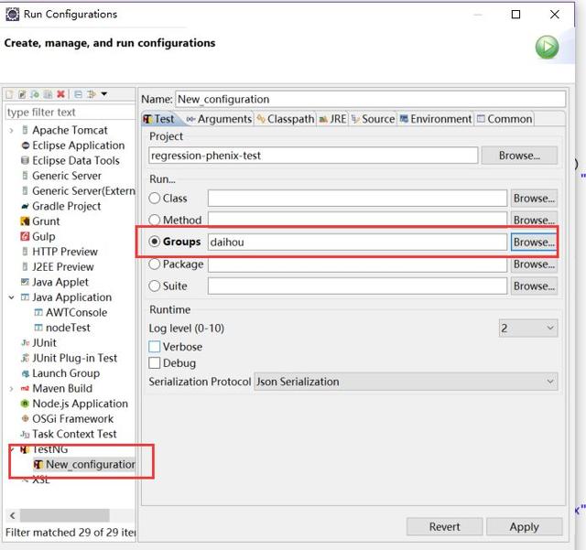Image resolution: width=586 pixels, height=550 pixels.
Task: Click the Duplicate launch configuration icon
Action: [x=48, y=94]
